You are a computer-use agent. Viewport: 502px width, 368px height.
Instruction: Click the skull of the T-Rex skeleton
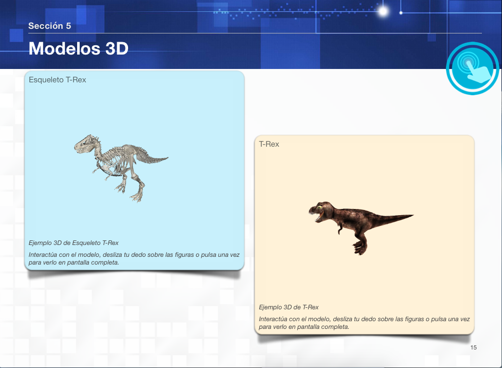[x=85, y=144]
